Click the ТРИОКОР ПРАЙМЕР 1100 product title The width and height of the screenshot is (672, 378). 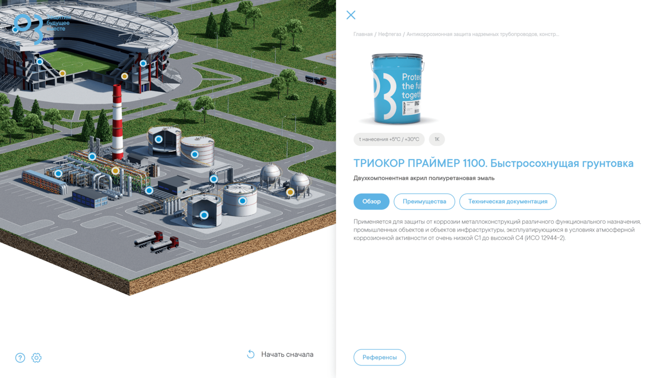(x=493, y=163)
